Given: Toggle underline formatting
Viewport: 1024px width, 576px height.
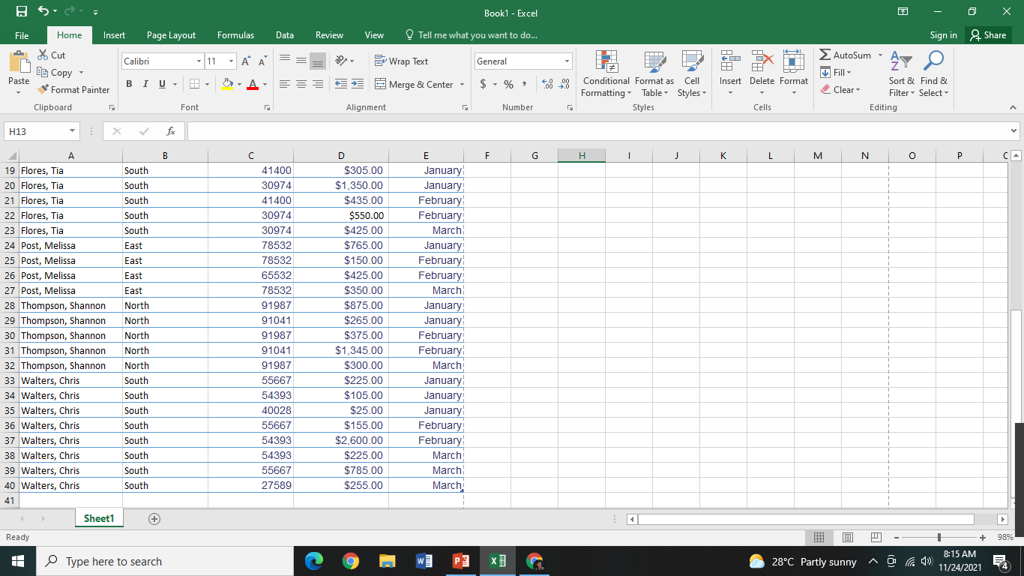Looking at the screenshot, I should click(162, 85).
